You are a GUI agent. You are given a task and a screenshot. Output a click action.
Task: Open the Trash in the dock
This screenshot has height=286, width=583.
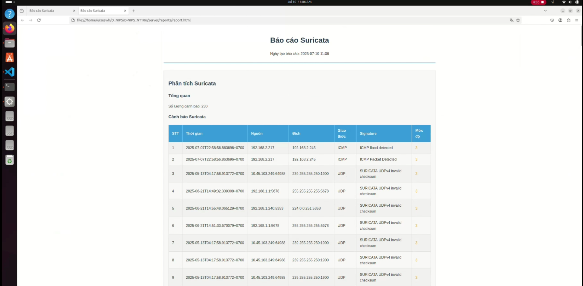(x=9, y=160)
